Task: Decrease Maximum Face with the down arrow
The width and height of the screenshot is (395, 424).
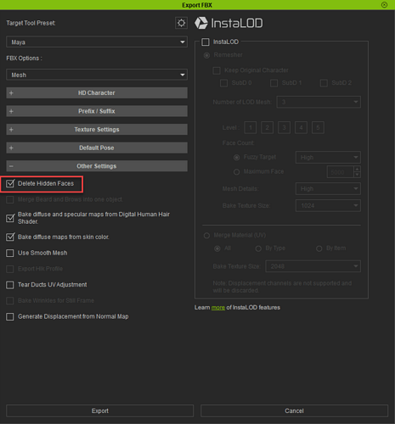Action: pos(358,175)
